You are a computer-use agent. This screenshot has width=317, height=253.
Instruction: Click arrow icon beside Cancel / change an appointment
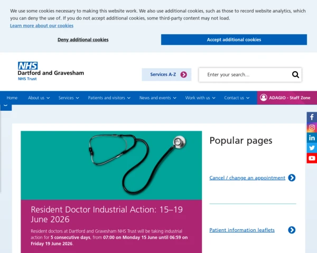click(292, 178)
